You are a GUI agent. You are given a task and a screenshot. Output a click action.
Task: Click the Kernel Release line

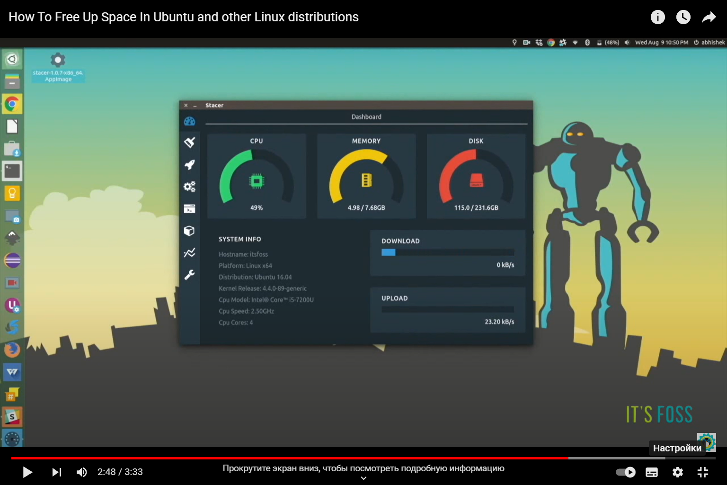pos(263,288)
